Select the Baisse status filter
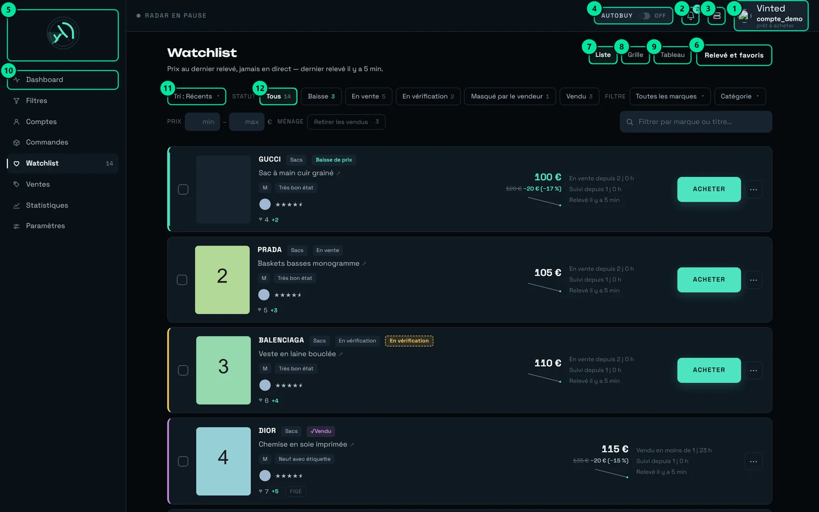The image size is (819, 512). (321, 96)
